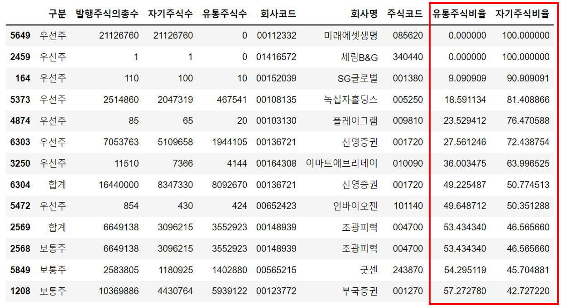
Task: Click the 자기주식수 column header
Action: [170, 14]
